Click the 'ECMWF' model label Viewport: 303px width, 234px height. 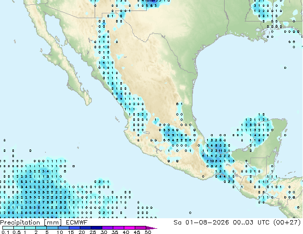77,223
